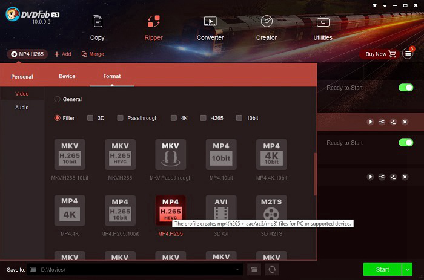Screen dimensions: 424x280
Task: Select the General radio button
Action: [57, 99]
